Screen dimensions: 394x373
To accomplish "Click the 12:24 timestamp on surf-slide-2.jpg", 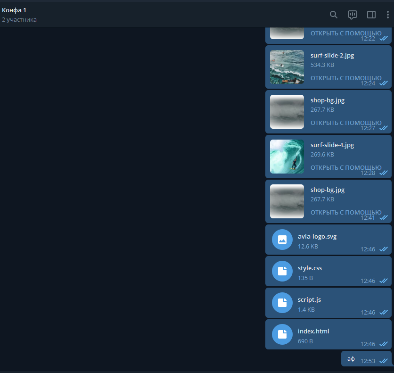I will click(x=368, y=83).
